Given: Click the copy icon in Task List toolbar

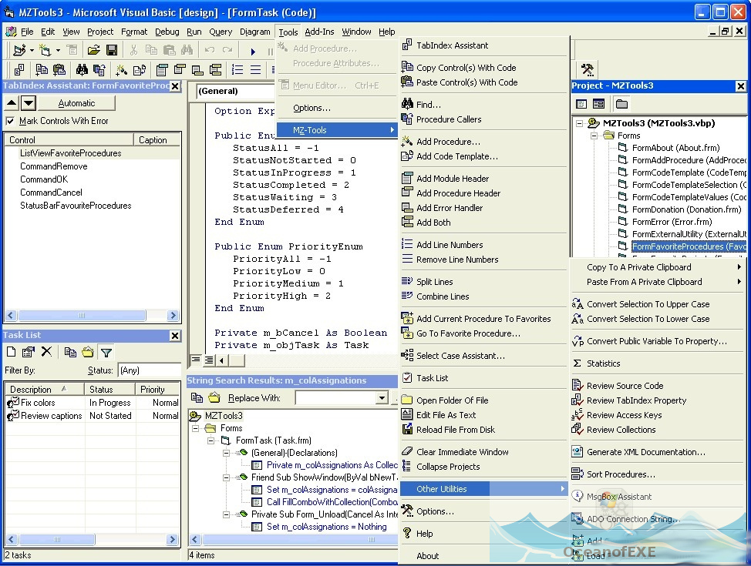Looking at the screenshot, I should 70,352.
